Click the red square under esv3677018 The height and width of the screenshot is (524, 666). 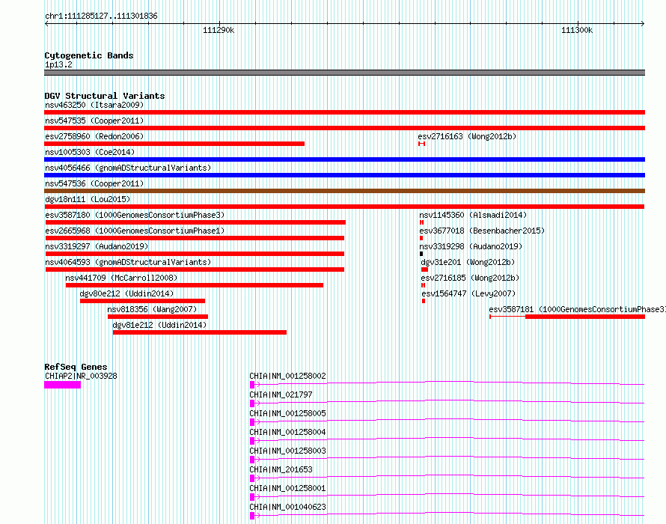[421, 238]
